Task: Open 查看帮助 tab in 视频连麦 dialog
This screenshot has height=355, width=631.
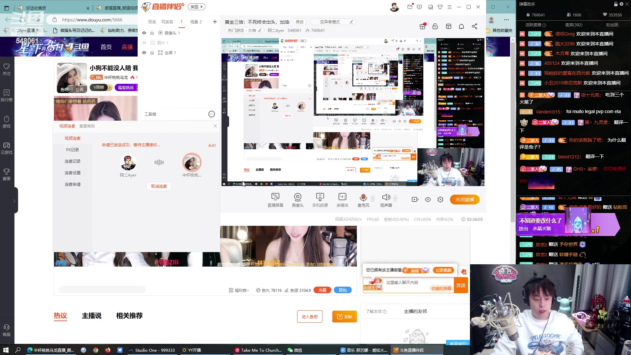Action: pyautogui.click(x=87, y=126)
